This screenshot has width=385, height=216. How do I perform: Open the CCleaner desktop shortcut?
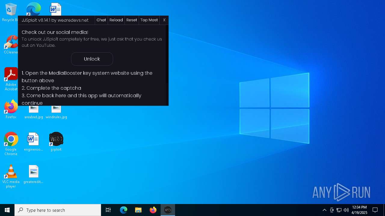(11, 45)
